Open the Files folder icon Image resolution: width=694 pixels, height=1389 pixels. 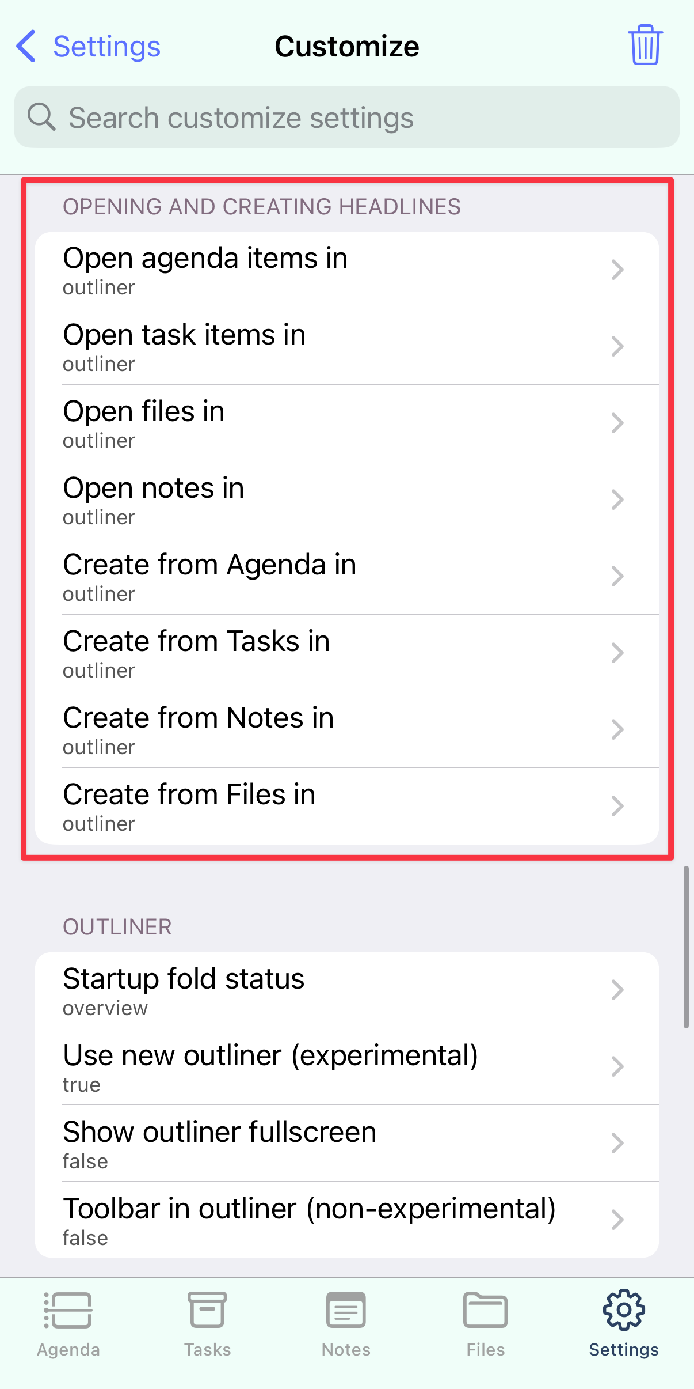click(x=485, y=1310)
